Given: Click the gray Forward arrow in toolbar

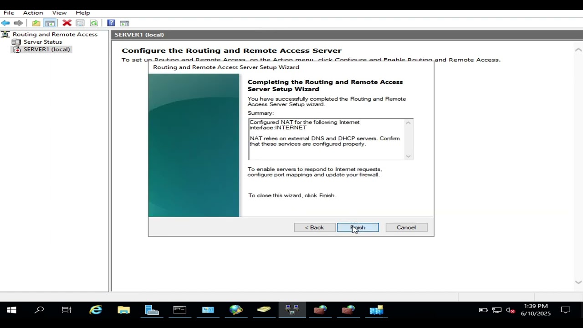Looking at the screenshot, I should point(18,23).
